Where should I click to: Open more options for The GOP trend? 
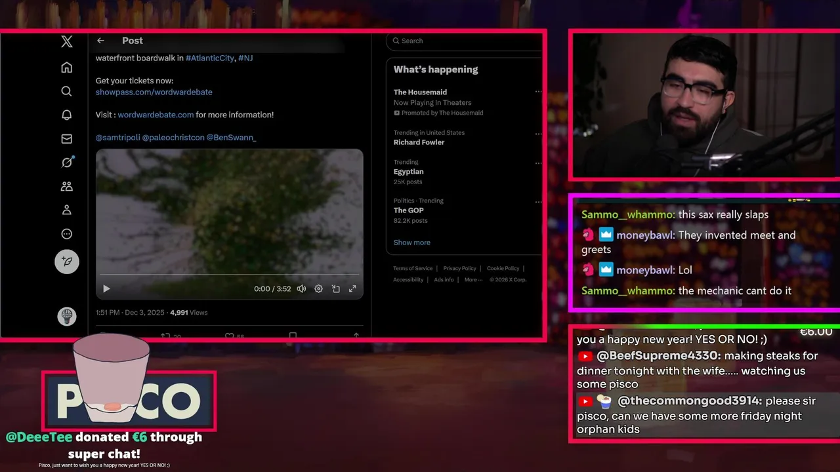tap(538, 201)
